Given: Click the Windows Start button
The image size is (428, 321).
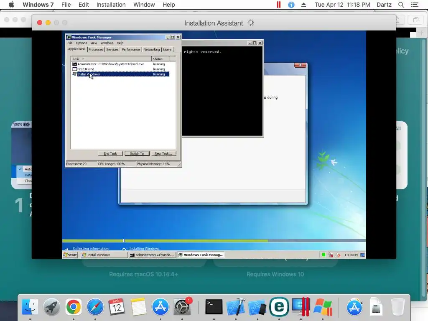Looking at the screenshot, I should pyautogui.click(x=70, y=255).
